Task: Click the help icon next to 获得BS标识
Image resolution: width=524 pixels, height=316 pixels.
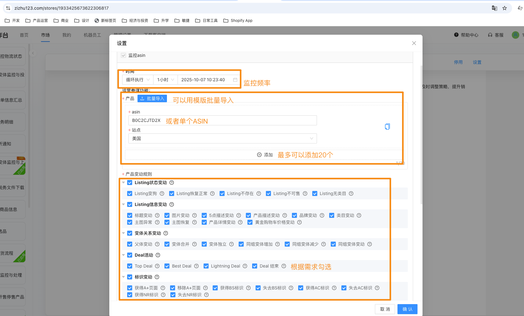Action: point(248,288)
